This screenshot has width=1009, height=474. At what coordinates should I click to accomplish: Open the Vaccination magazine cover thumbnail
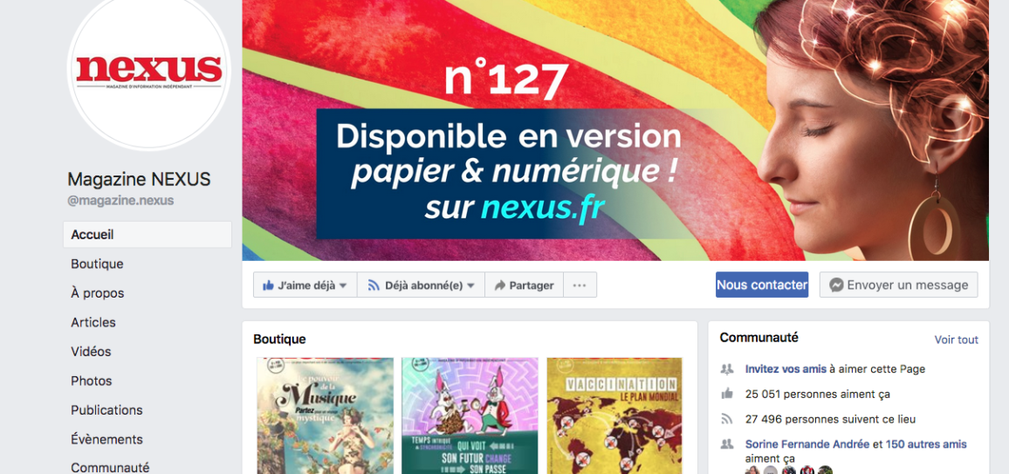coord(614,416)
